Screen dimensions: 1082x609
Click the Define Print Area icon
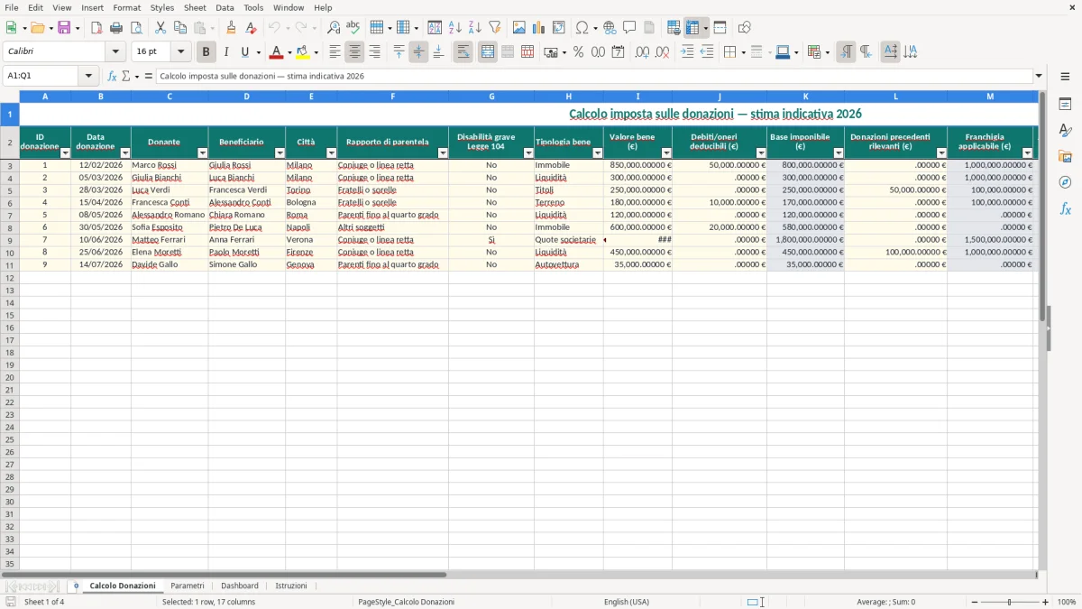click(674, 28)
